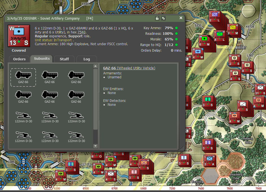Toggle the lock icon on the dialog titlebar
Screen dimensions: 266x192
point(157,18)
